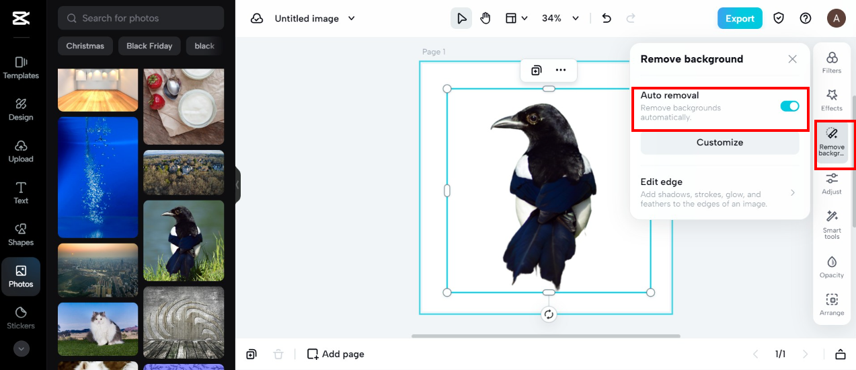Expand the Edit edge options

719,192
